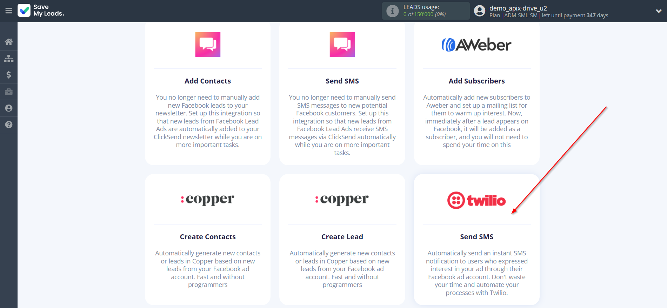This screenshot has height=308, width=667.
Task: Click the briefcase sidebar icon
Action: tap(9, 92)
